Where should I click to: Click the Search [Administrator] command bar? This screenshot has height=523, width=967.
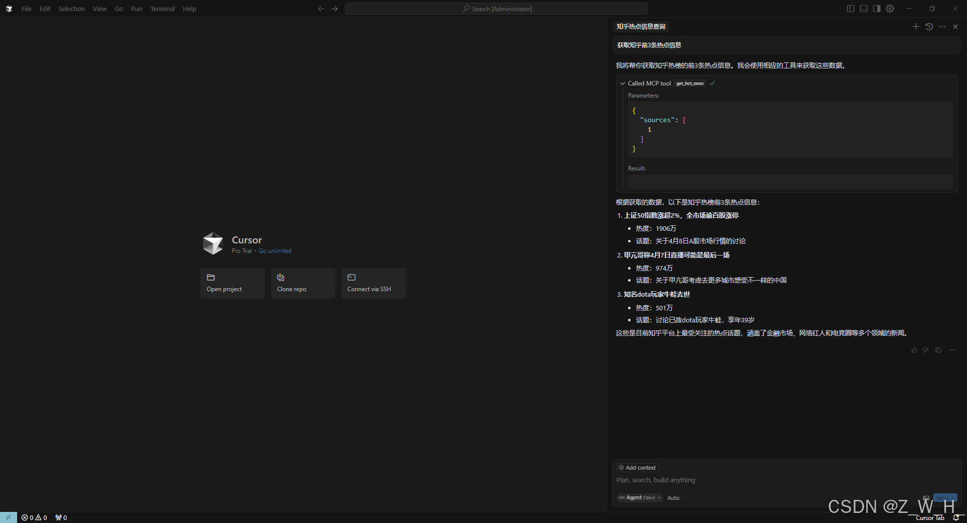pyautogui.click(x=496, y=9)
